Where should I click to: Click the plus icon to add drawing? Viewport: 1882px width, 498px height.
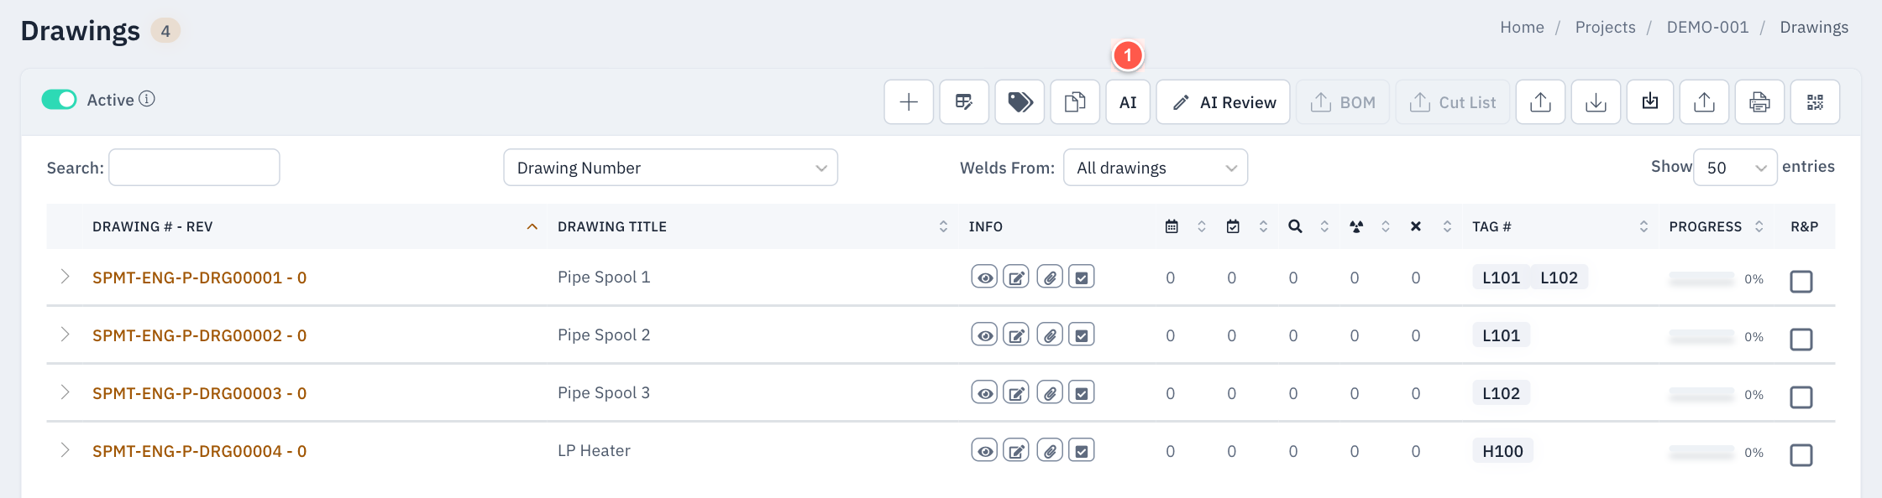909,102
